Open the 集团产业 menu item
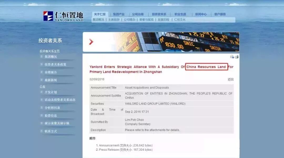The width and height of the screenshot is (284, 158). point(119,14)
